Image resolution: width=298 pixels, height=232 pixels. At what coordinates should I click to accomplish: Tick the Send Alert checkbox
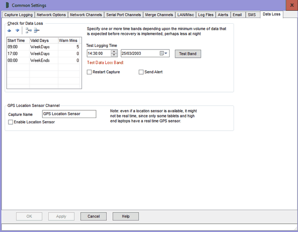click(141, 72)
